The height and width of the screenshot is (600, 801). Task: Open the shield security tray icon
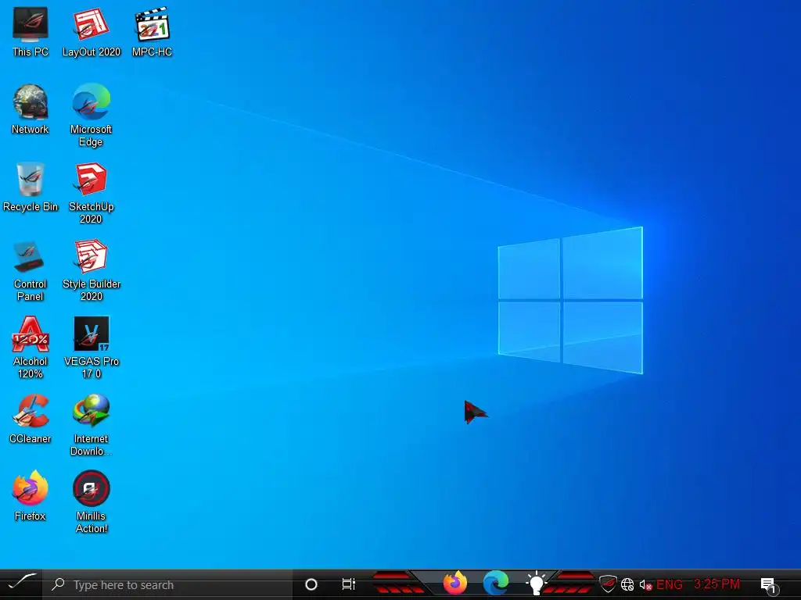[607, 584]
